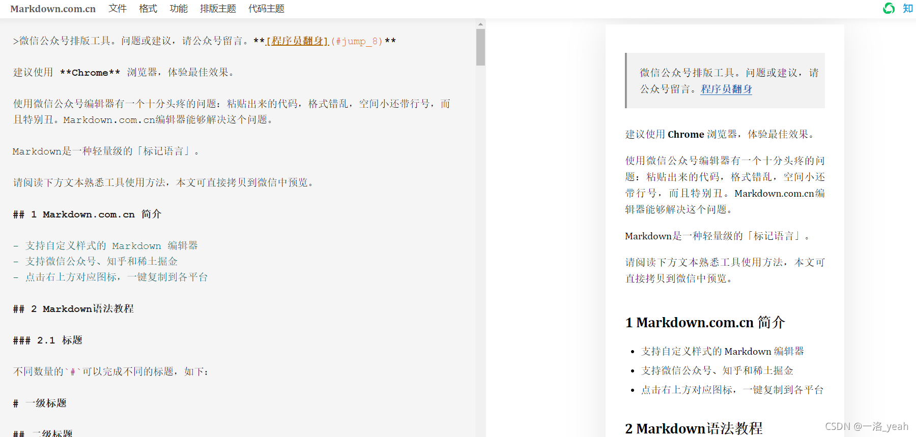
Task: Click the '(#jump_8)' anchor text in editor
Action: pos(356,41)
